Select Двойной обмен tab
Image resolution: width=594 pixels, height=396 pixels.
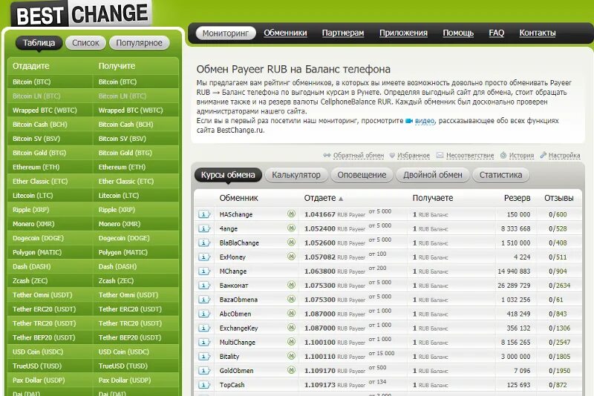[433, 175]
